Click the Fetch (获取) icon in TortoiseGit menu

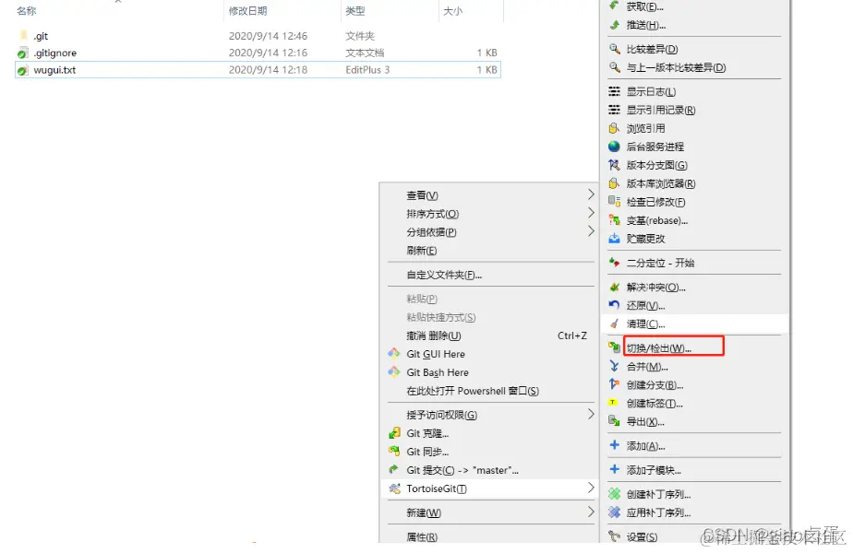[x=614, y=5]
